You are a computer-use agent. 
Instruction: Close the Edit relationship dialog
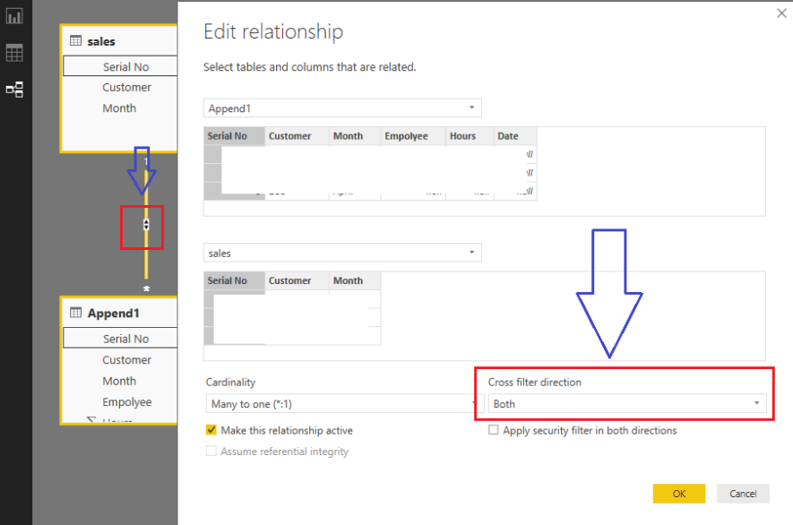click(781, 13)
